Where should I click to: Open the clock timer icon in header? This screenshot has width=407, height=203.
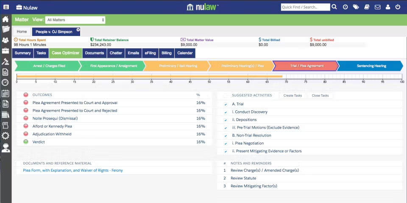pos(345,7)
